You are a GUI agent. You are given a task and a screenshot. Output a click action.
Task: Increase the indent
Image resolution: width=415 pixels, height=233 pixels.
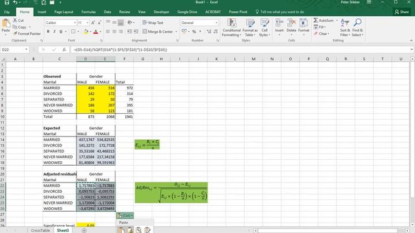136,32
